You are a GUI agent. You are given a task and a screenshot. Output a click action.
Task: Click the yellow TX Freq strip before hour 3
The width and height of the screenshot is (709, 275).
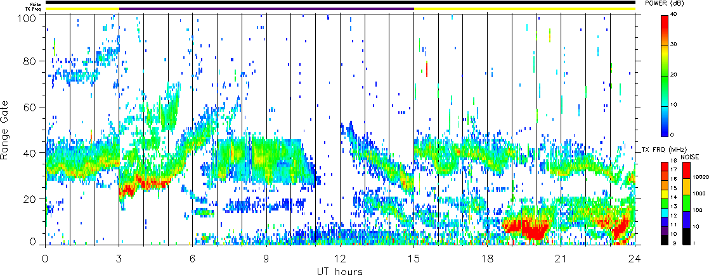tap(82, 9)
